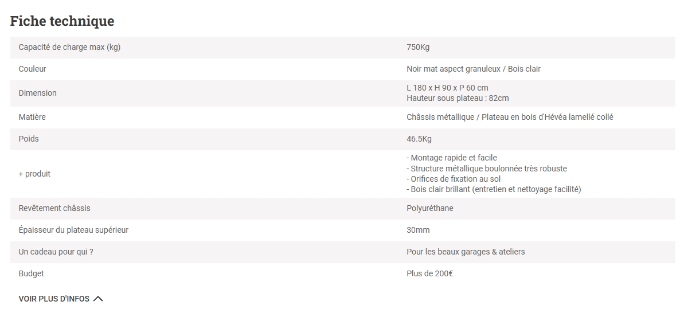The width and height of the screenshot is (684, 313).
Task: Click the Fiche technique heading
Action: pos(62,21)
